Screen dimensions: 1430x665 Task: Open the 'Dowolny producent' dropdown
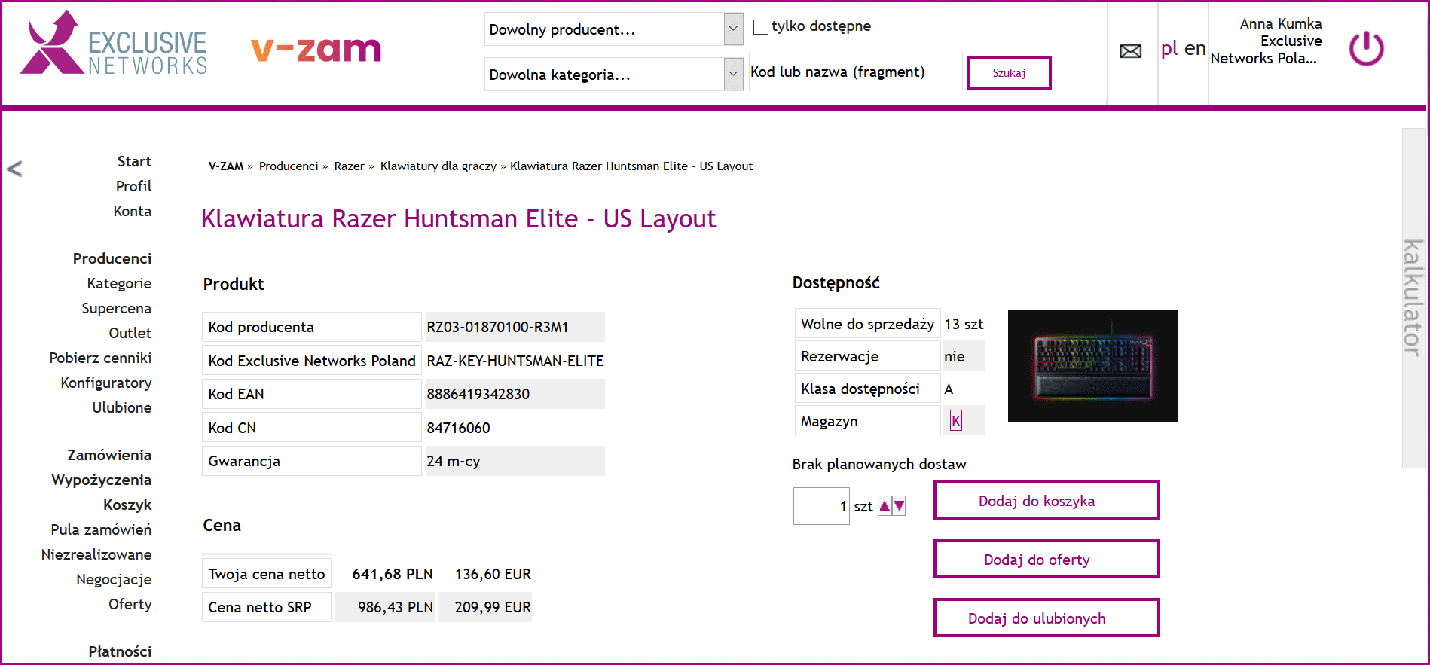tap(613, 29)
